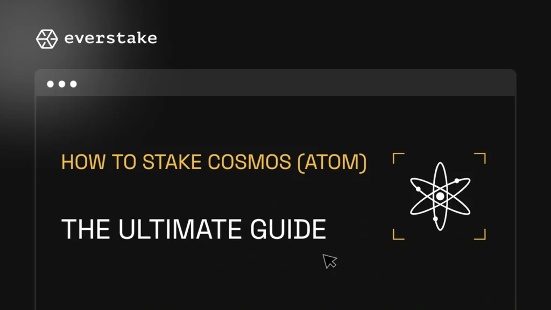The image size is (551, 310).
Task: Click the top-right yellow corner bracket
Action: tap(481, 157)
